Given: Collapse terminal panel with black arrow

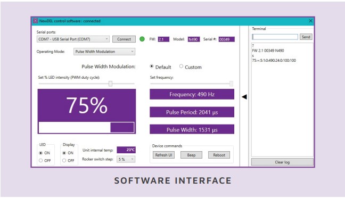Looking at the screenshot, I should point(244,97).
